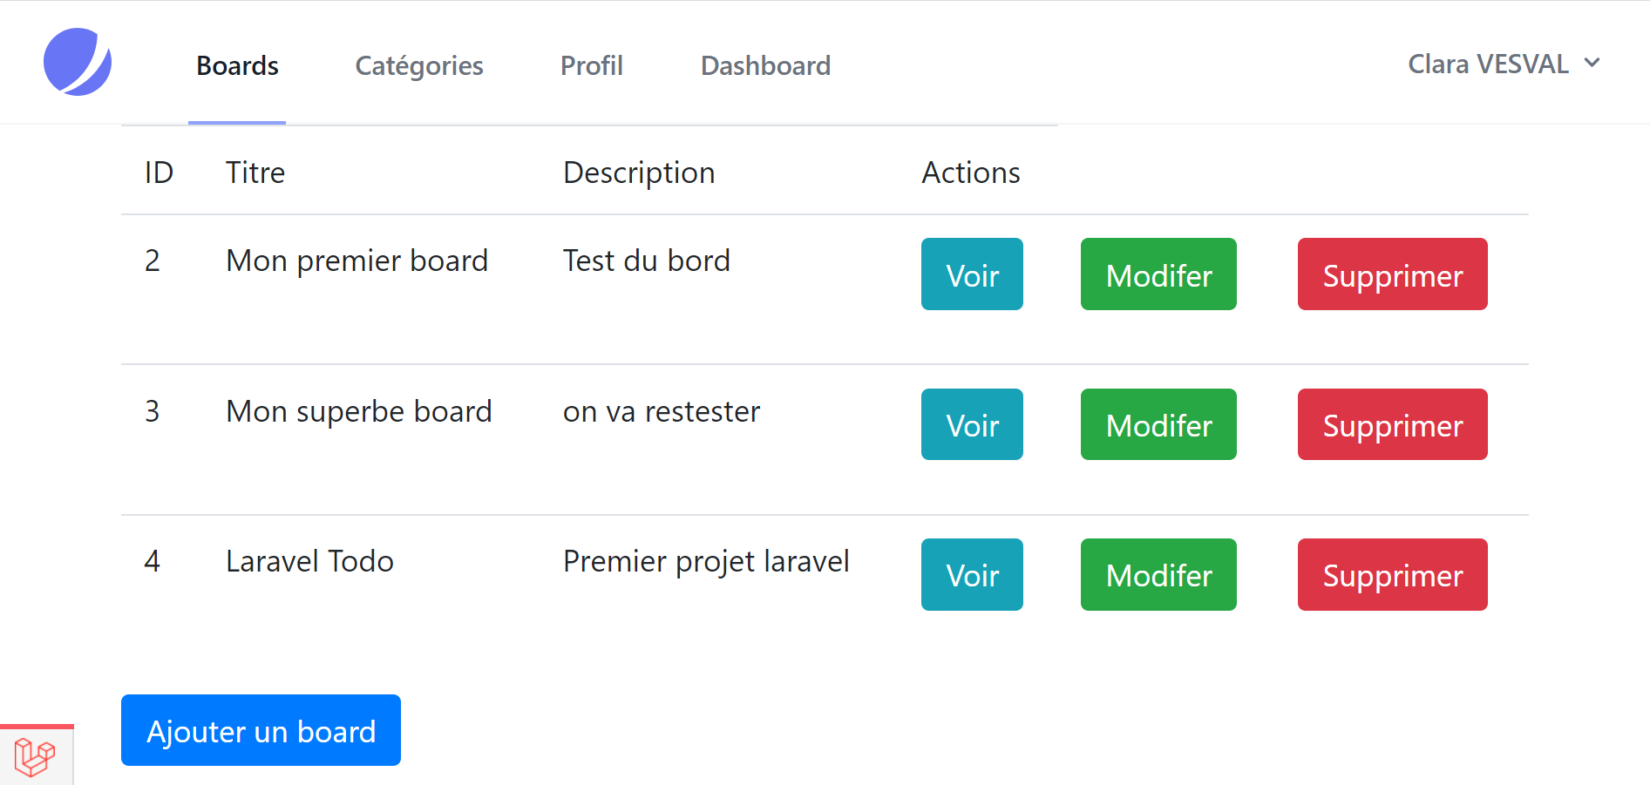Go to the Profil tab
Viewport: 1650px width, 785px height.
pos(592,65)
